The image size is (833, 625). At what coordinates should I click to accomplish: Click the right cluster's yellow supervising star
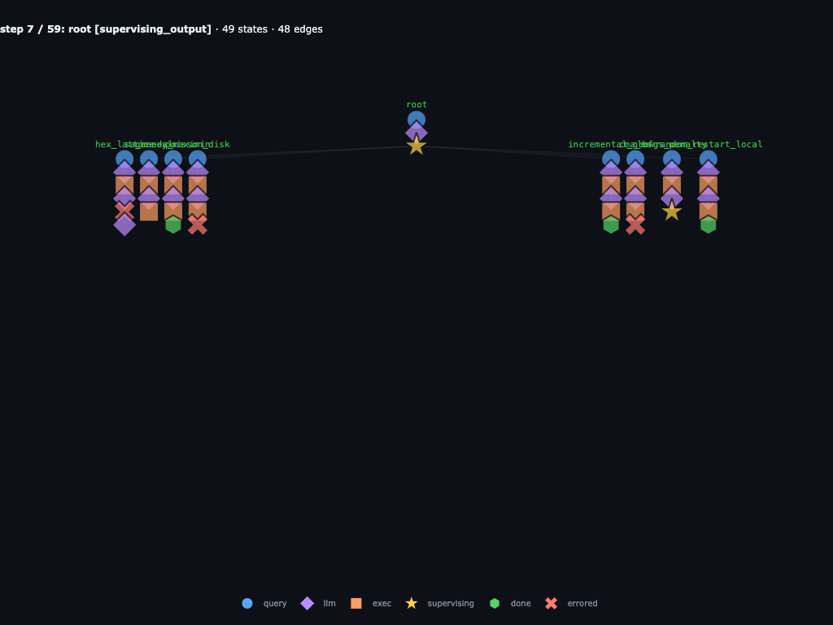tap(671, 211)
